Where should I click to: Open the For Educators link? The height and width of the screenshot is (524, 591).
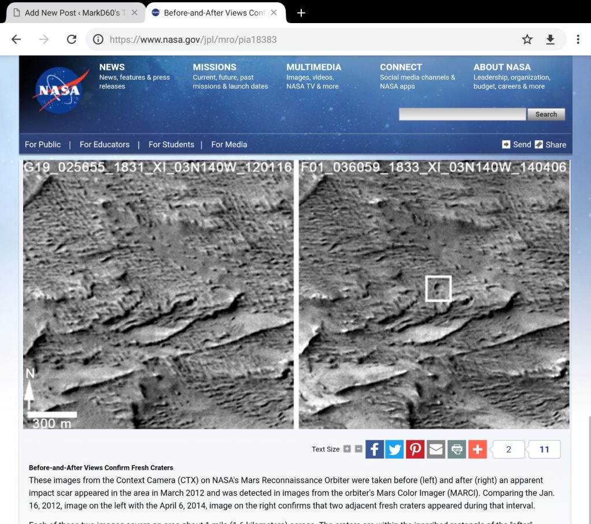104,144
